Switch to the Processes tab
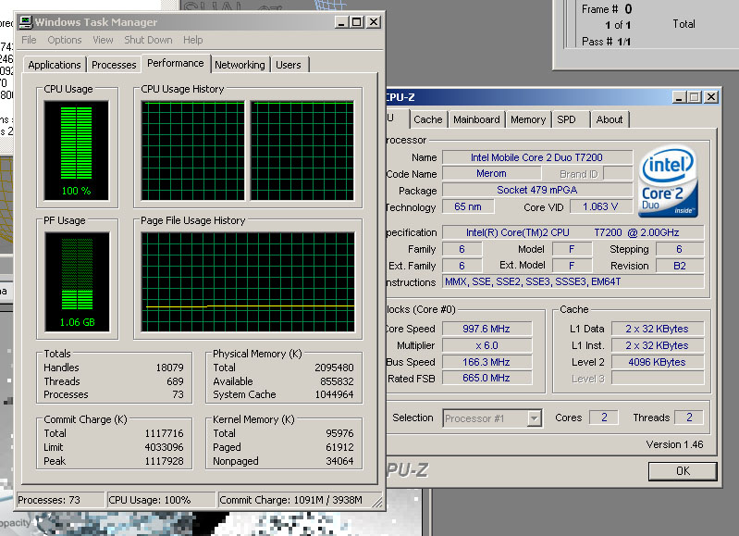The image size is (739, 536). coord(114,65)
